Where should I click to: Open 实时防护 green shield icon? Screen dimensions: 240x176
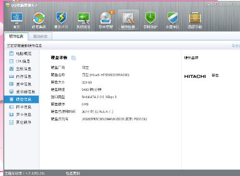150,20
